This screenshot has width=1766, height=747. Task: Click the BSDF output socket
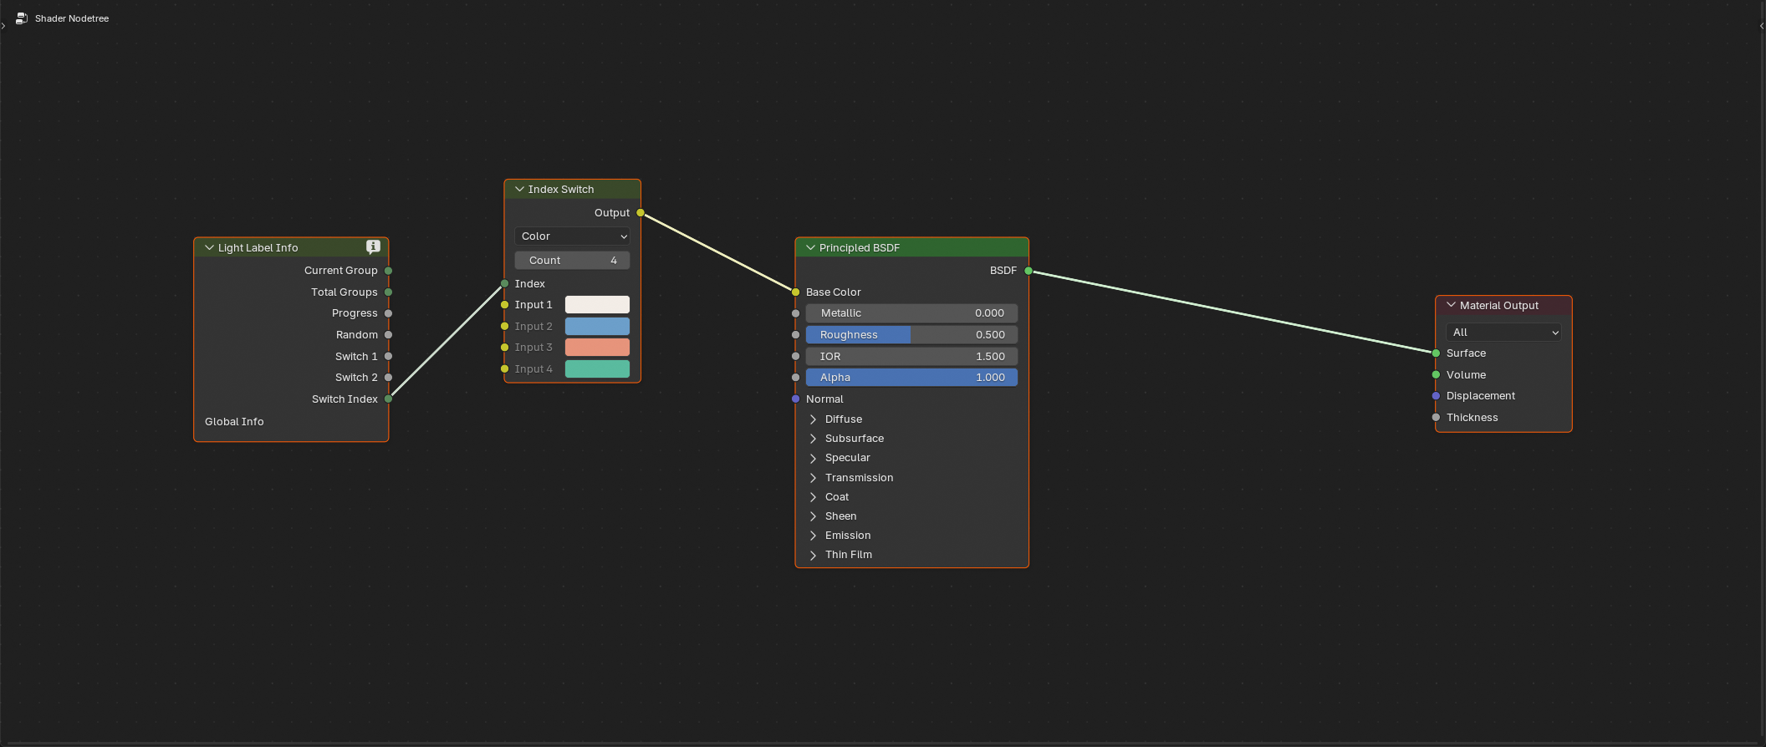pyautogui.click(x=1028, y=271)
